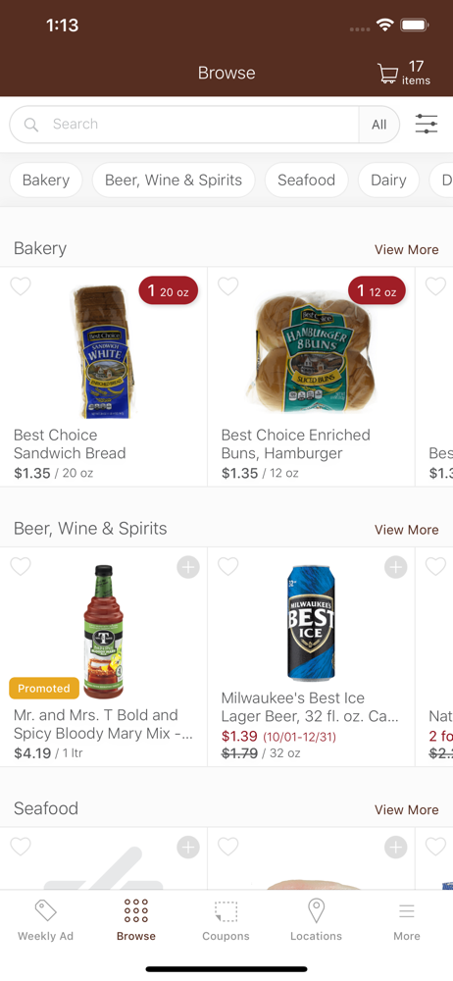Add Milwaukee's Best Ice beer to cart

(395, 567)
